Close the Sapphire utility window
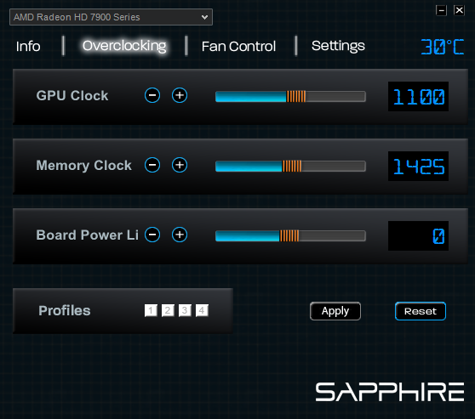 point(459,10)
